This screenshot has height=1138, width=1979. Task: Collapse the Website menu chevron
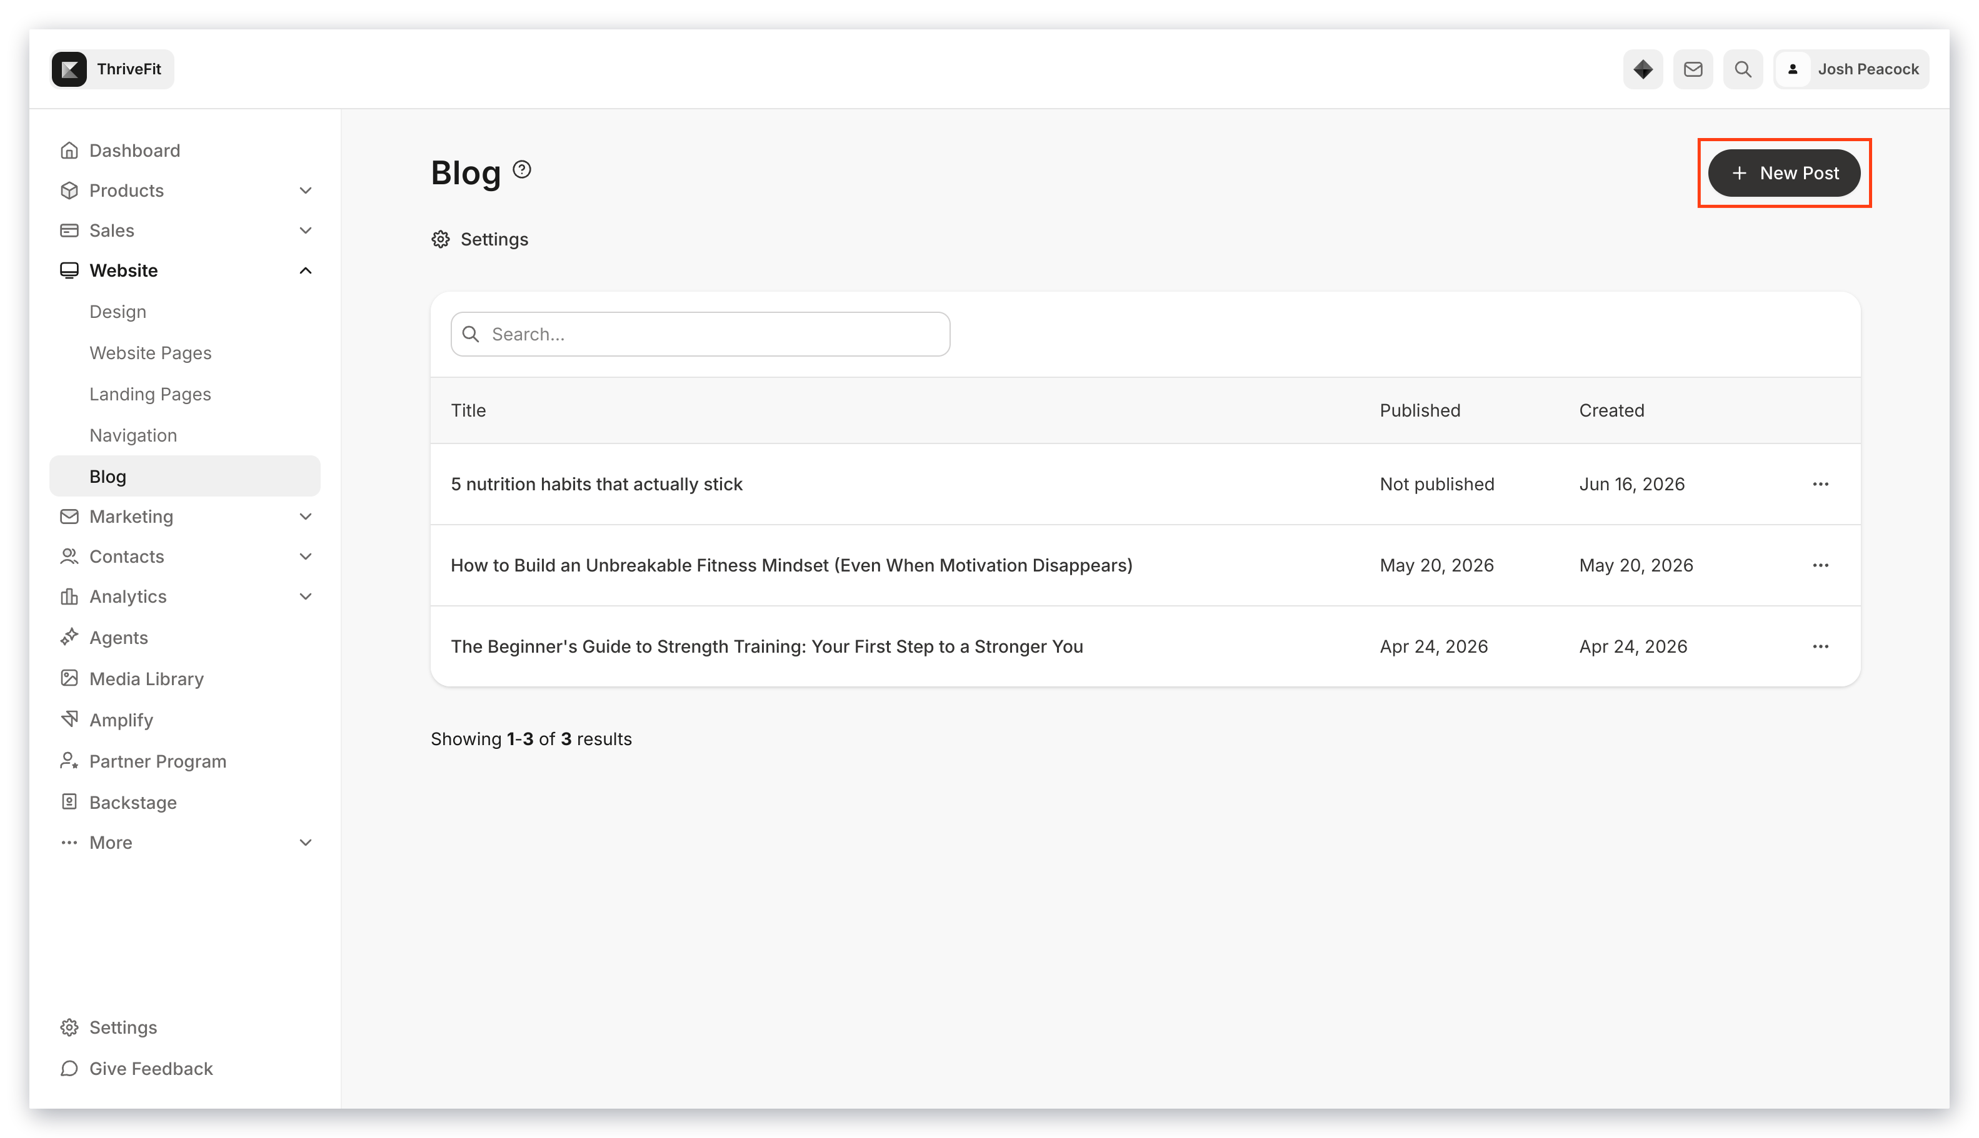(x=305, y=270)
